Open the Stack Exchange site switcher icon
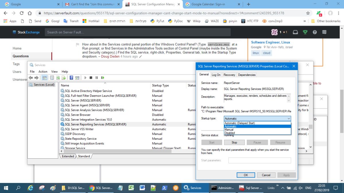The width and height of the screenshot is (344, 193). tap(324, 32)
